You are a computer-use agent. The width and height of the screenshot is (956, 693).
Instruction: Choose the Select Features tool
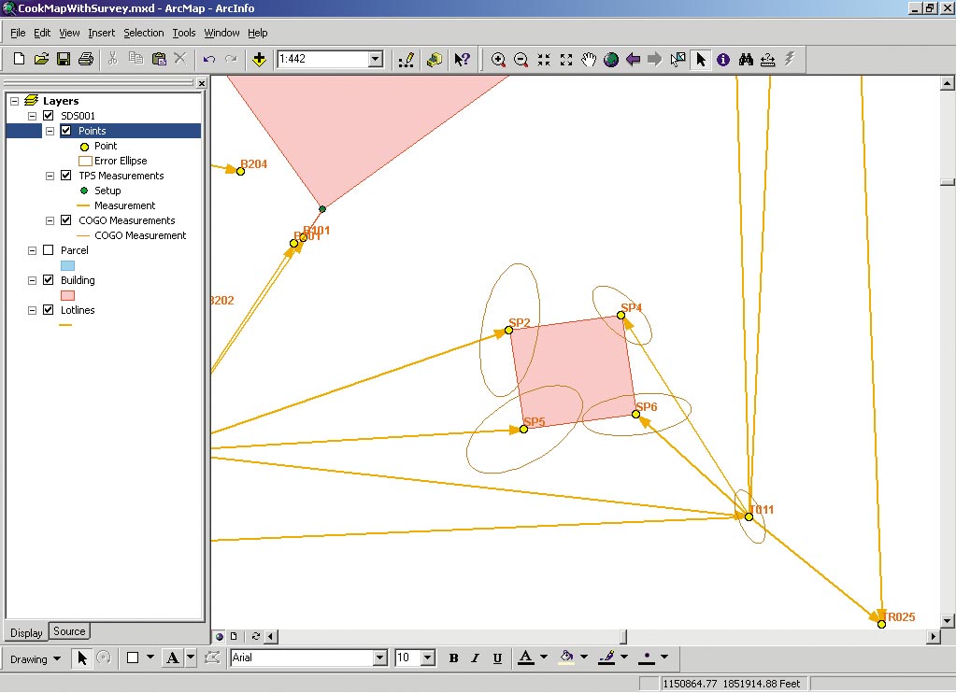678,59
